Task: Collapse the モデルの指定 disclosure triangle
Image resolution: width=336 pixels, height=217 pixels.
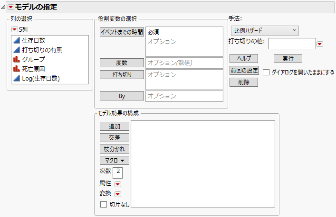Action: [3, 7]
